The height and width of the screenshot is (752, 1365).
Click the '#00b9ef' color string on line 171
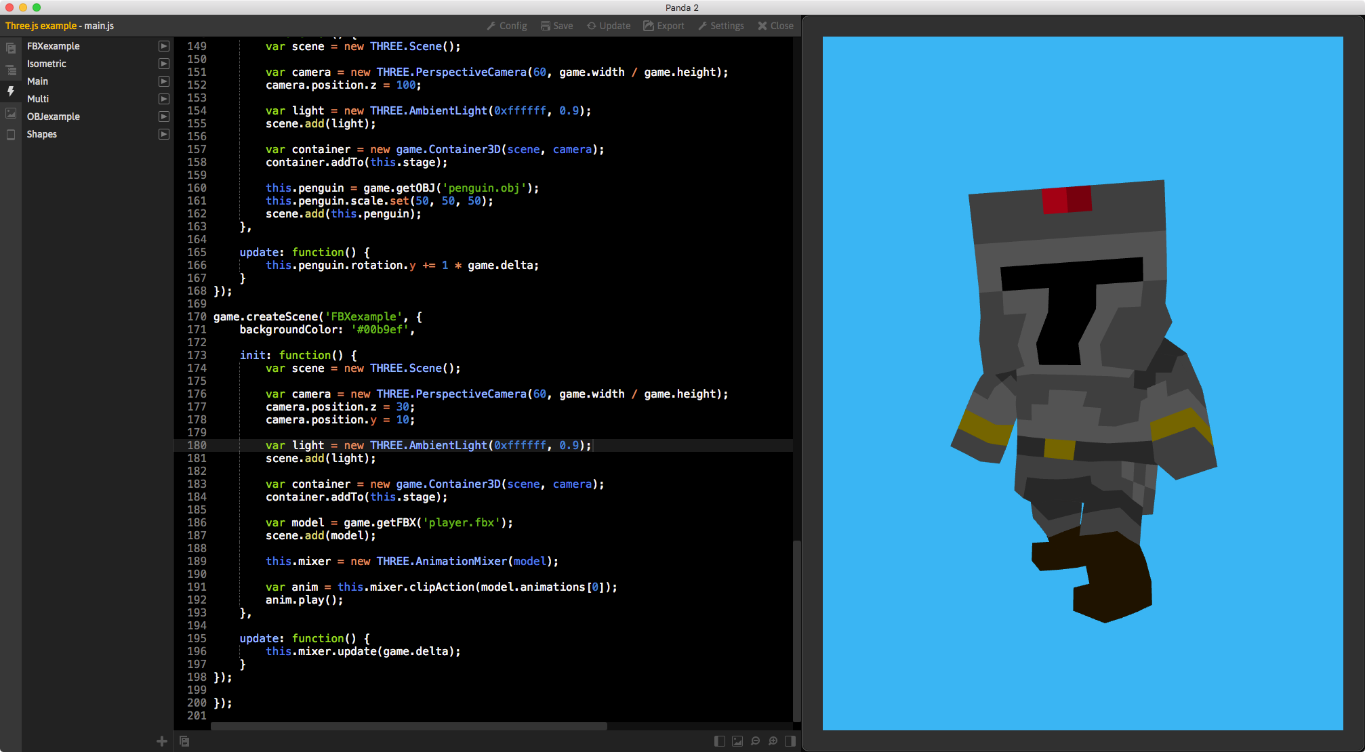pos(380,329)
